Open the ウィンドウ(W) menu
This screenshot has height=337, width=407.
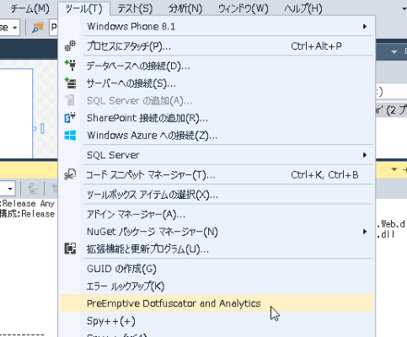click(244, 8)
